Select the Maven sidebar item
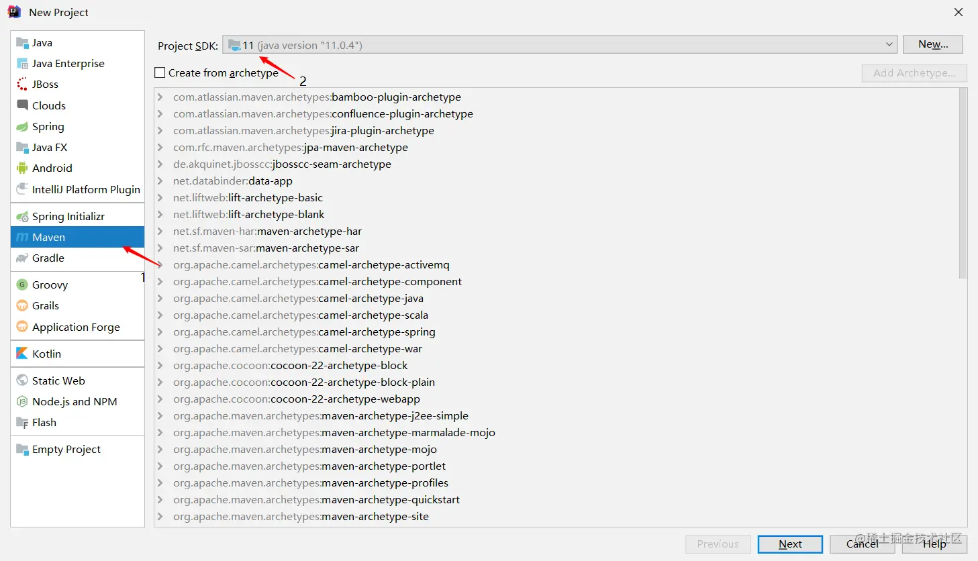The height and width of the screenshot is (561, 978). pyautogui.click(x=48, y=237)
